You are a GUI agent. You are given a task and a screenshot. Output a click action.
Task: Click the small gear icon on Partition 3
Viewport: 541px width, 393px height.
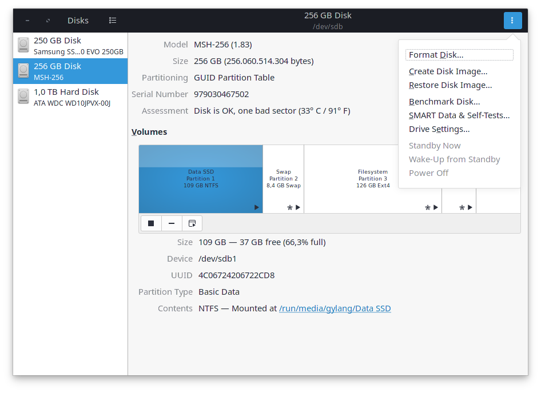pyautogui.click(x=427, y=208)
